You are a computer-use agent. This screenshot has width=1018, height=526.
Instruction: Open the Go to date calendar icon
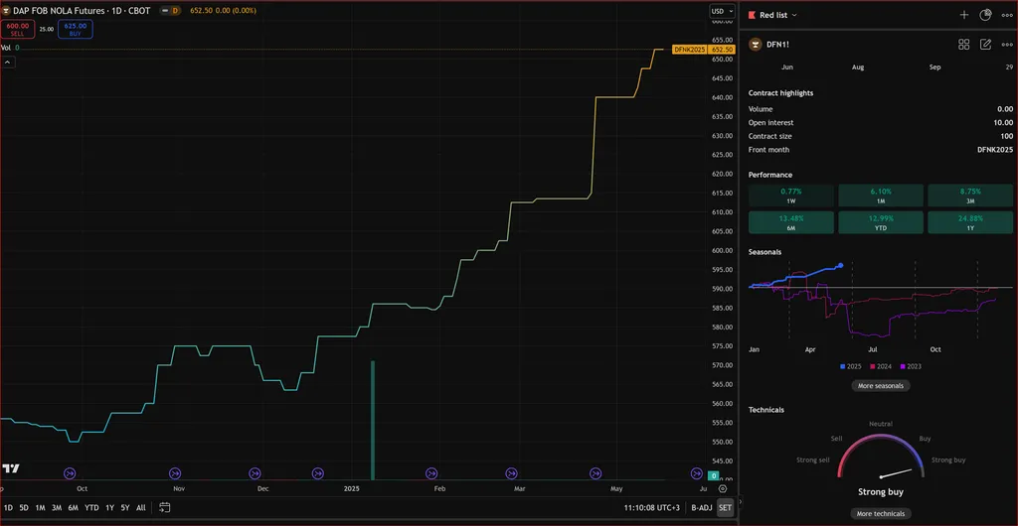pos(165,507)
